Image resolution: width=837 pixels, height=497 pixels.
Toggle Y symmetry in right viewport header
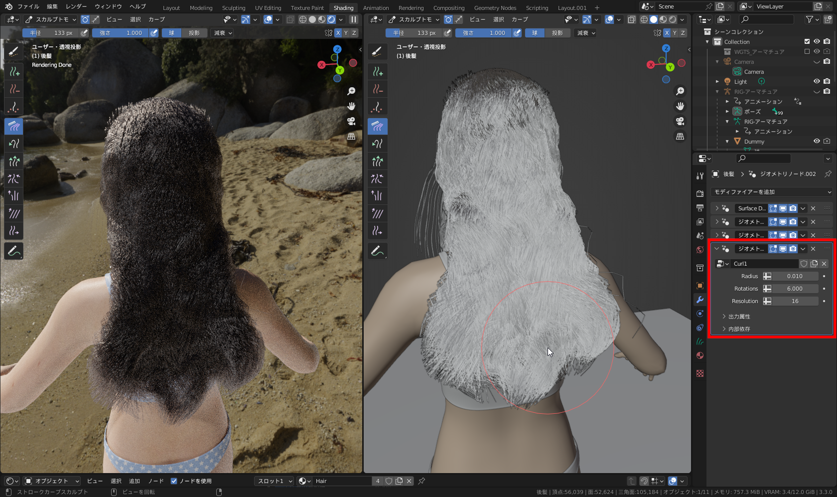pos(675,33)
